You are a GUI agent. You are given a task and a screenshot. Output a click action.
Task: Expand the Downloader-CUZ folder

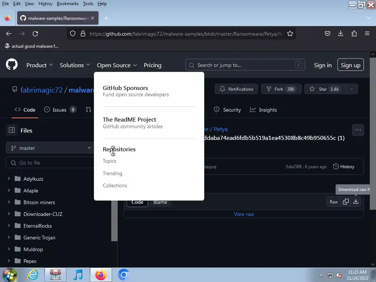click(9, 214)
